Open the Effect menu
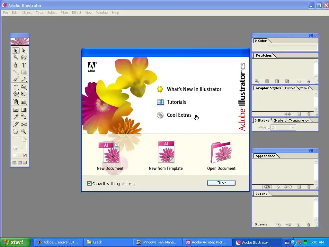This screenshot has height=247, width=329. (76, 13)
